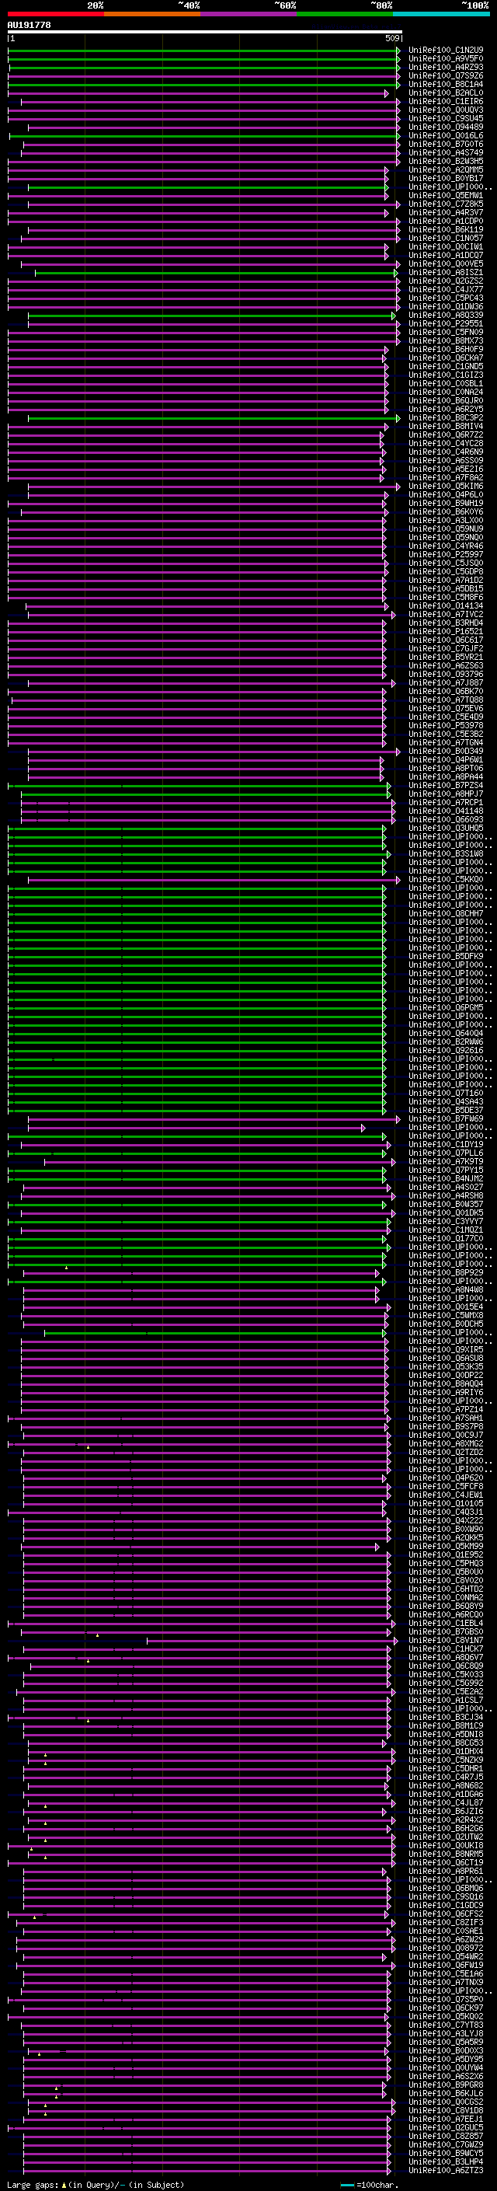Select the UniRef100_B2W3H5 label
Image resolution: width=497 pixels, height=2191 pixels.
(446, 162)
